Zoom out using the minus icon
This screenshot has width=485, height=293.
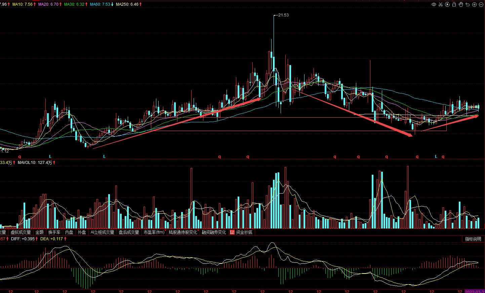pos(481,4)
